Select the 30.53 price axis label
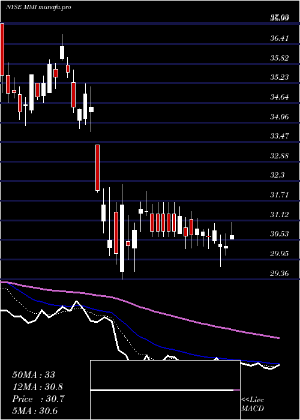Image resolution: width=300 pixels, height=420 pixels. [280, 234]
